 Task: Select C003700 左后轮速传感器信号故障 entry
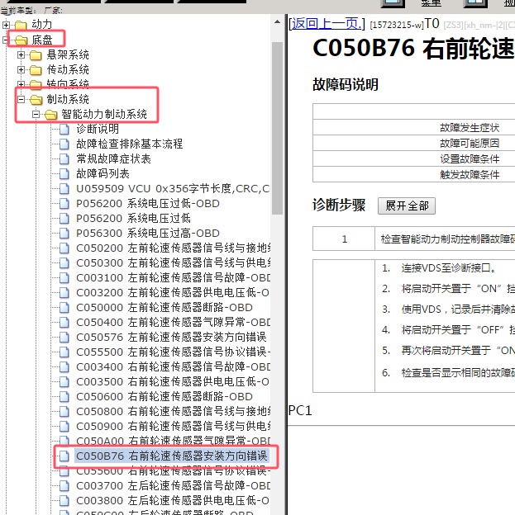coord(174,486)
